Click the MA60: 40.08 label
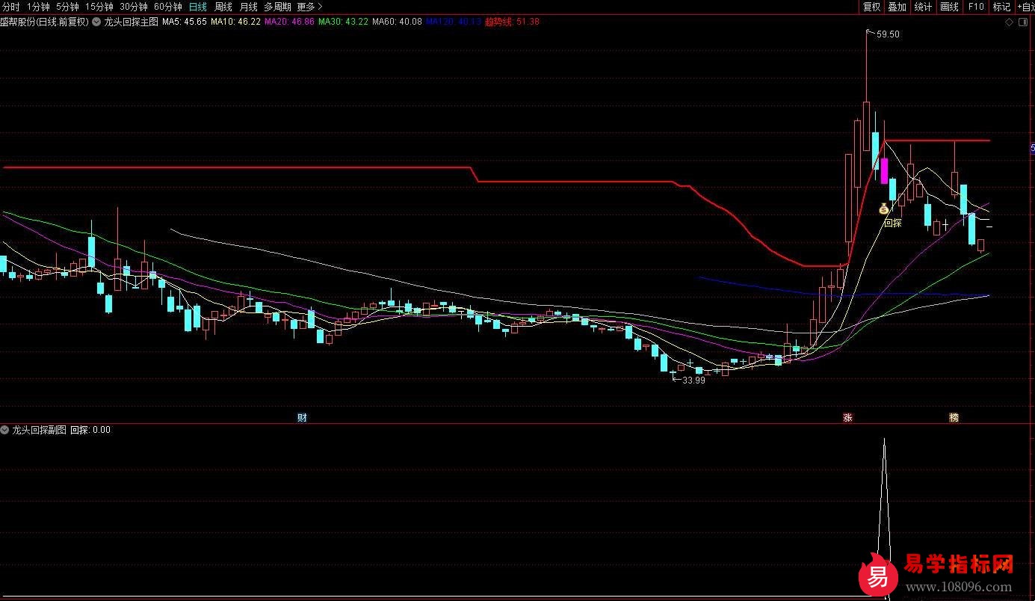 (397, 22)
